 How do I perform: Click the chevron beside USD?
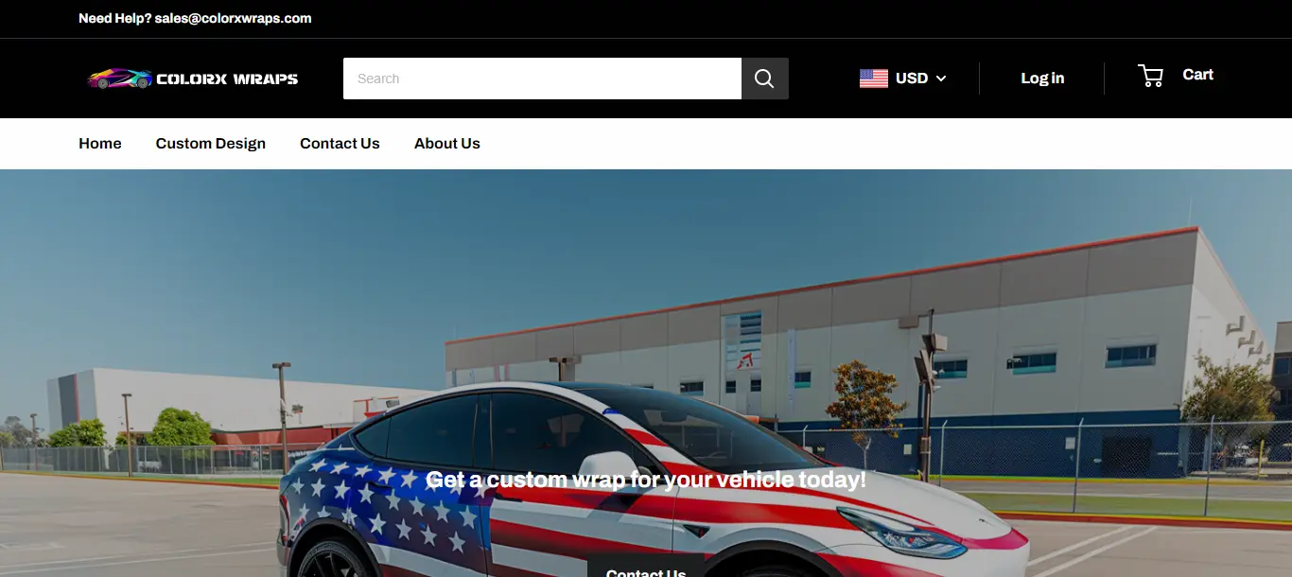941,79
